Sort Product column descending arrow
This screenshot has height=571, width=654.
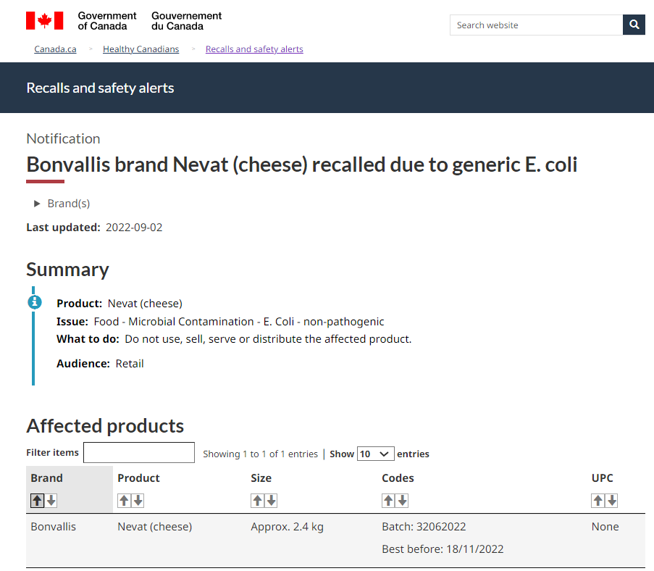(138, 500)
